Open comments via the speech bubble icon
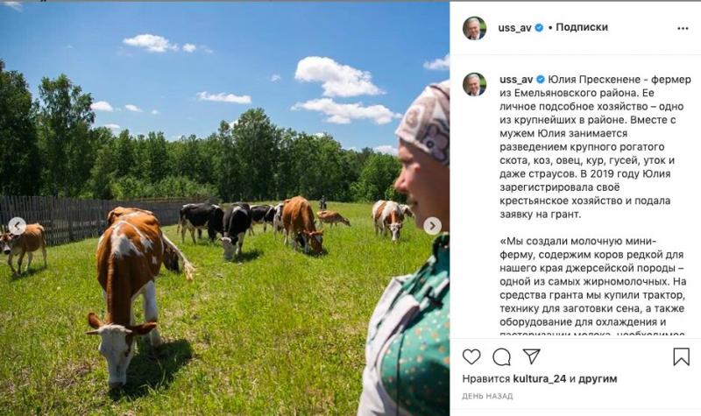The height and width of the screenshot is (416, 701). pyautogui.click(x=501, y=356)
